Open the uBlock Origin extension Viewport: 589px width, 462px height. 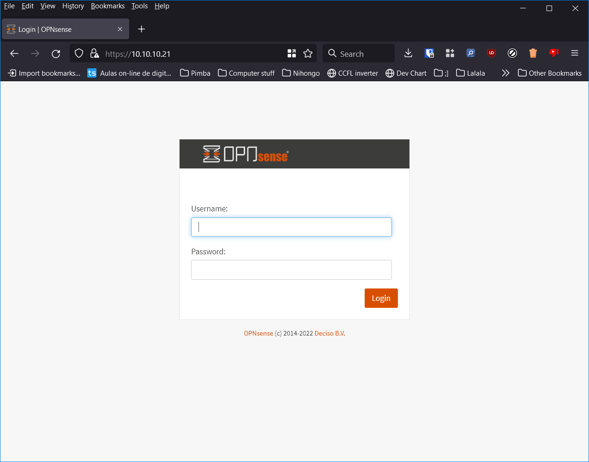click(x=491, y=53)
